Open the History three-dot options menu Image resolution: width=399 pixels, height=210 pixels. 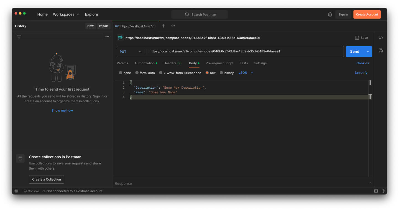pyautogui.click(x=107, y=36)
